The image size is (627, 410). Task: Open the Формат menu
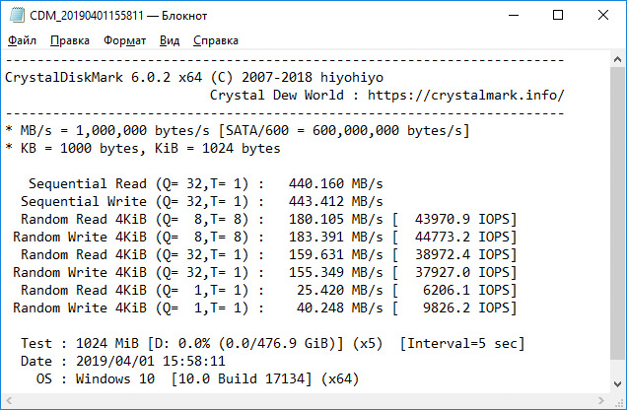124,40
